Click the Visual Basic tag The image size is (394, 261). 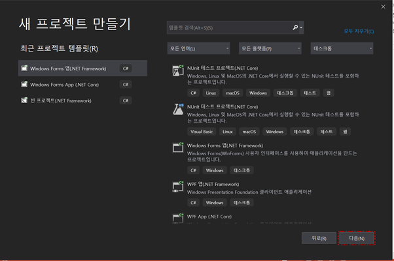[202, 132]
